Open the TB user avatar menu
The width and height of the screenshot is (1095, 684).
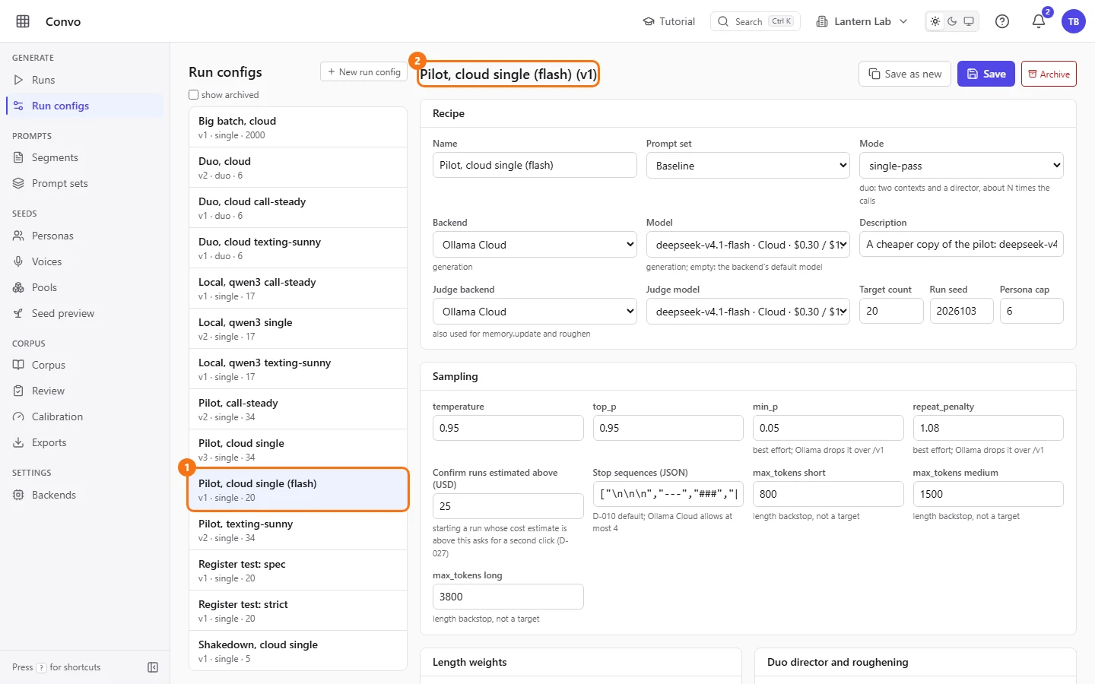tap(1074, 21)
